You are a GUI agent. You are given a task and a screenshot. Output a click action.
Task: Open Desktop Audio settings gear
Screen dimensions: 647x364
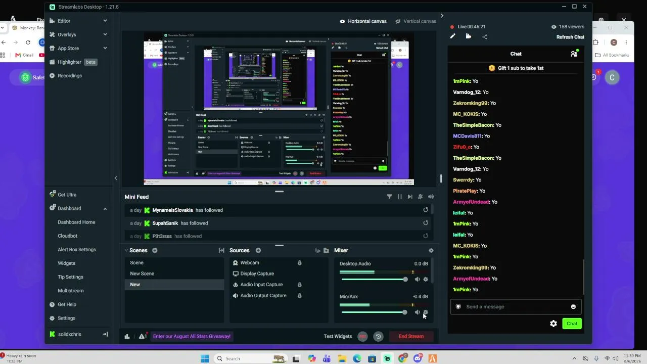[x=426, y=279]
